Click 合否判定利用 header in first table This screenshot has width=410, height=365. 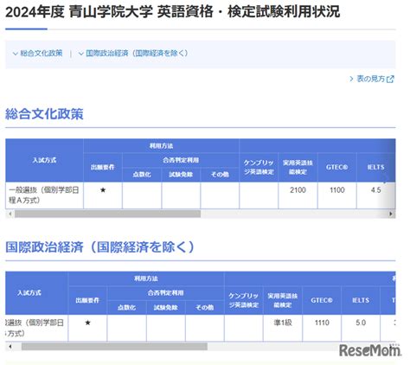point(181,160)
